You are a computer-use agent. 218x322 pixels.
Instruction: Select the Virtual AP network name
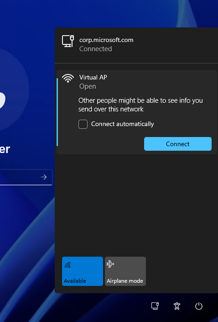coord(93,78)
